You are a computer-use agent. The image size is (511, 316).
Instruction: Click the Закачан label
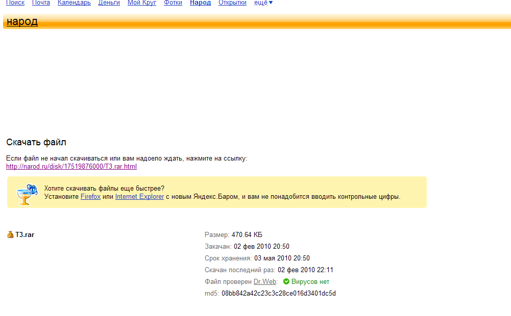(x=218, y=247)
